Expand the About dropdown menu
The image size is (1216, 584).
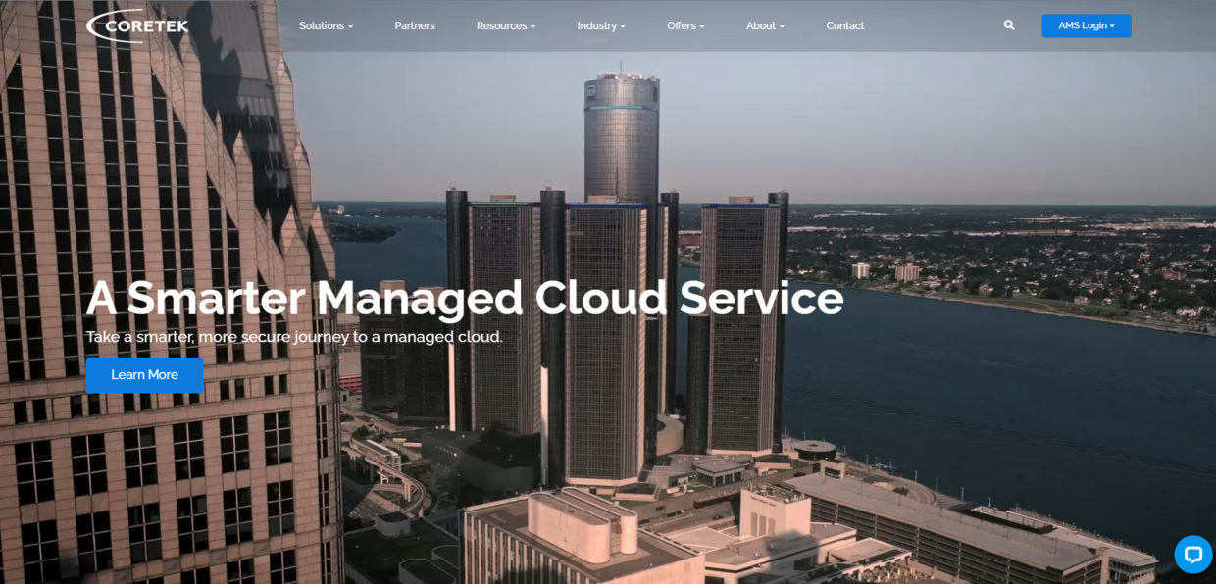coord(765,25)
